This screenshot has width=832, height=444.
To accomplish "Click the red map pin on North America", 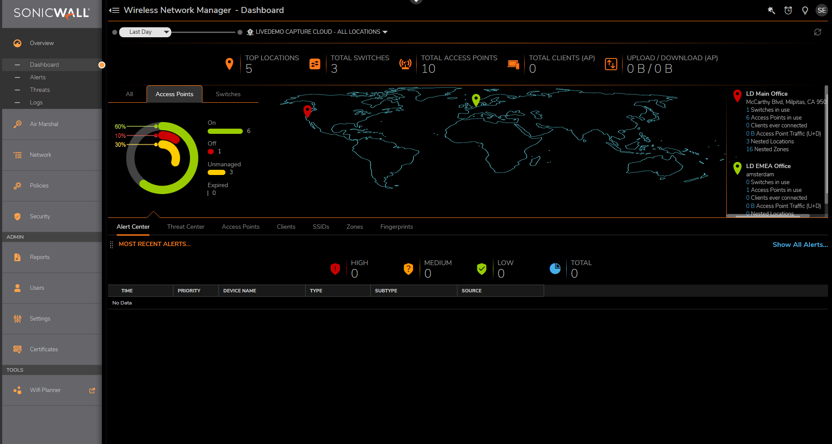I will [x=307, y=111].
